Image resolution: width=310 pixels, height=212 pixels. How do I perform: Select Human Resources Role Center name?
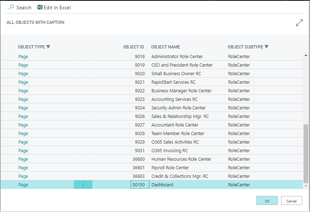point(181,159)
